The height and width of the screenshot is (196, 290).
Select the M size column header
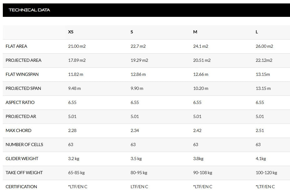pyautogui.click(x=195, y=32)
